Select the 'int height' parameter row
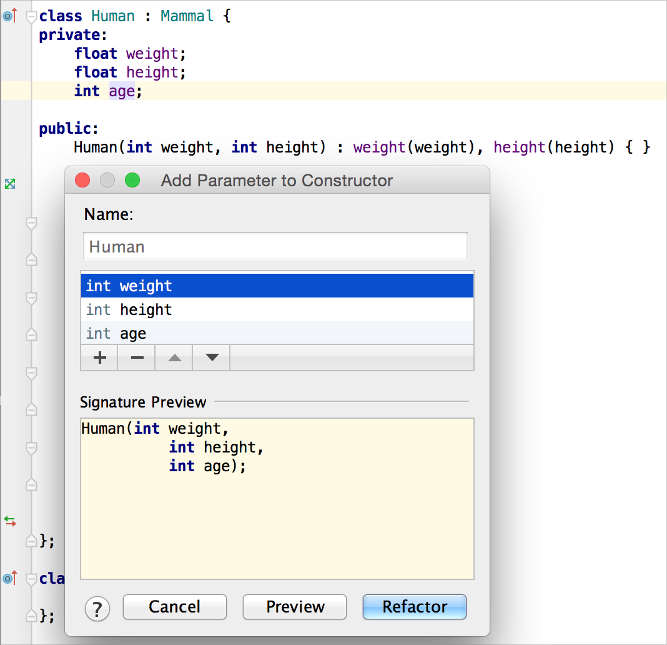This screenshot has width=667, height=645. point(277,309)
